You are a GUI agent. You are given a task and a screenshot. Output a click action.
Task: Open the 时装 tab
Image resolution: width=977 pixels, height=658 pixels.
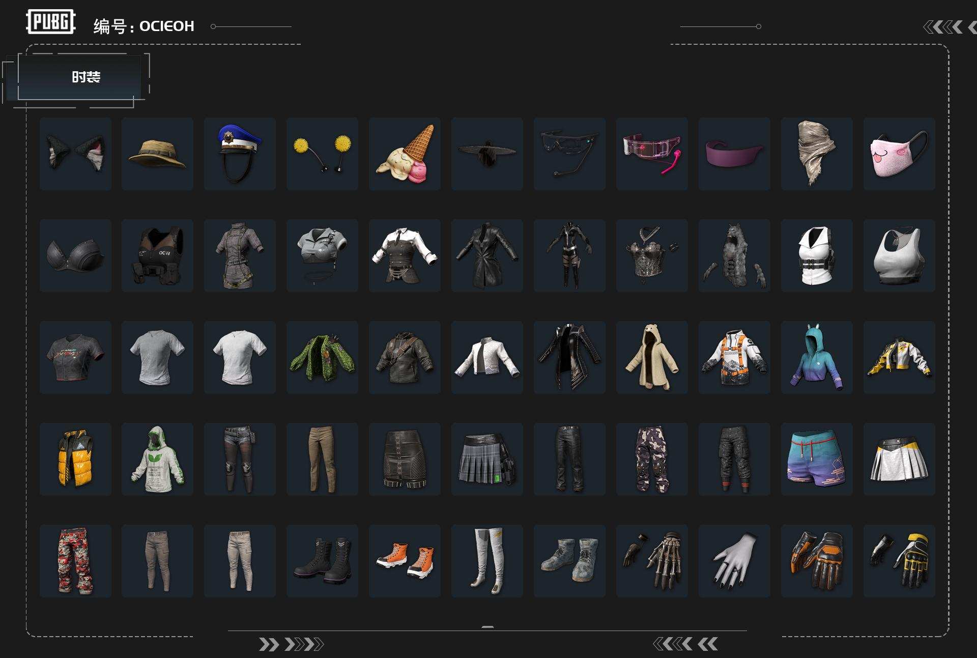pyautogui.click(x=79, y=77)
